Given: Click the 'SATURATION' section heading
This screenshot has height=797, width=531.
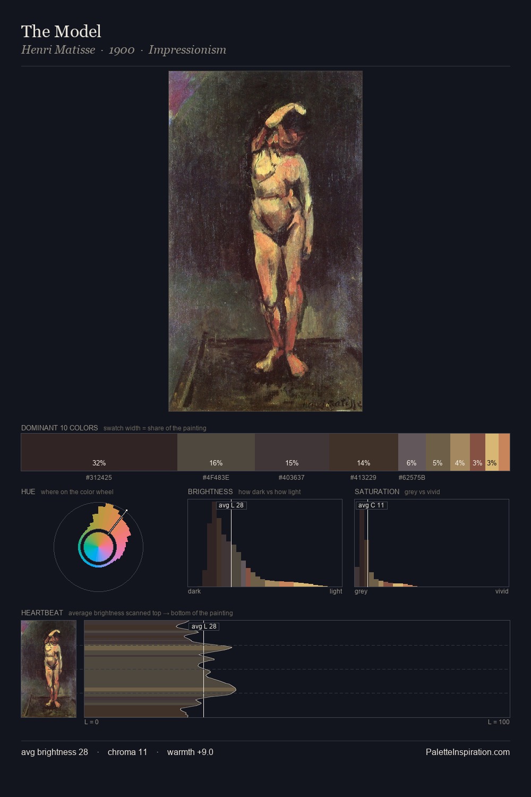Looking at the screenshot, I should point(377,491).
